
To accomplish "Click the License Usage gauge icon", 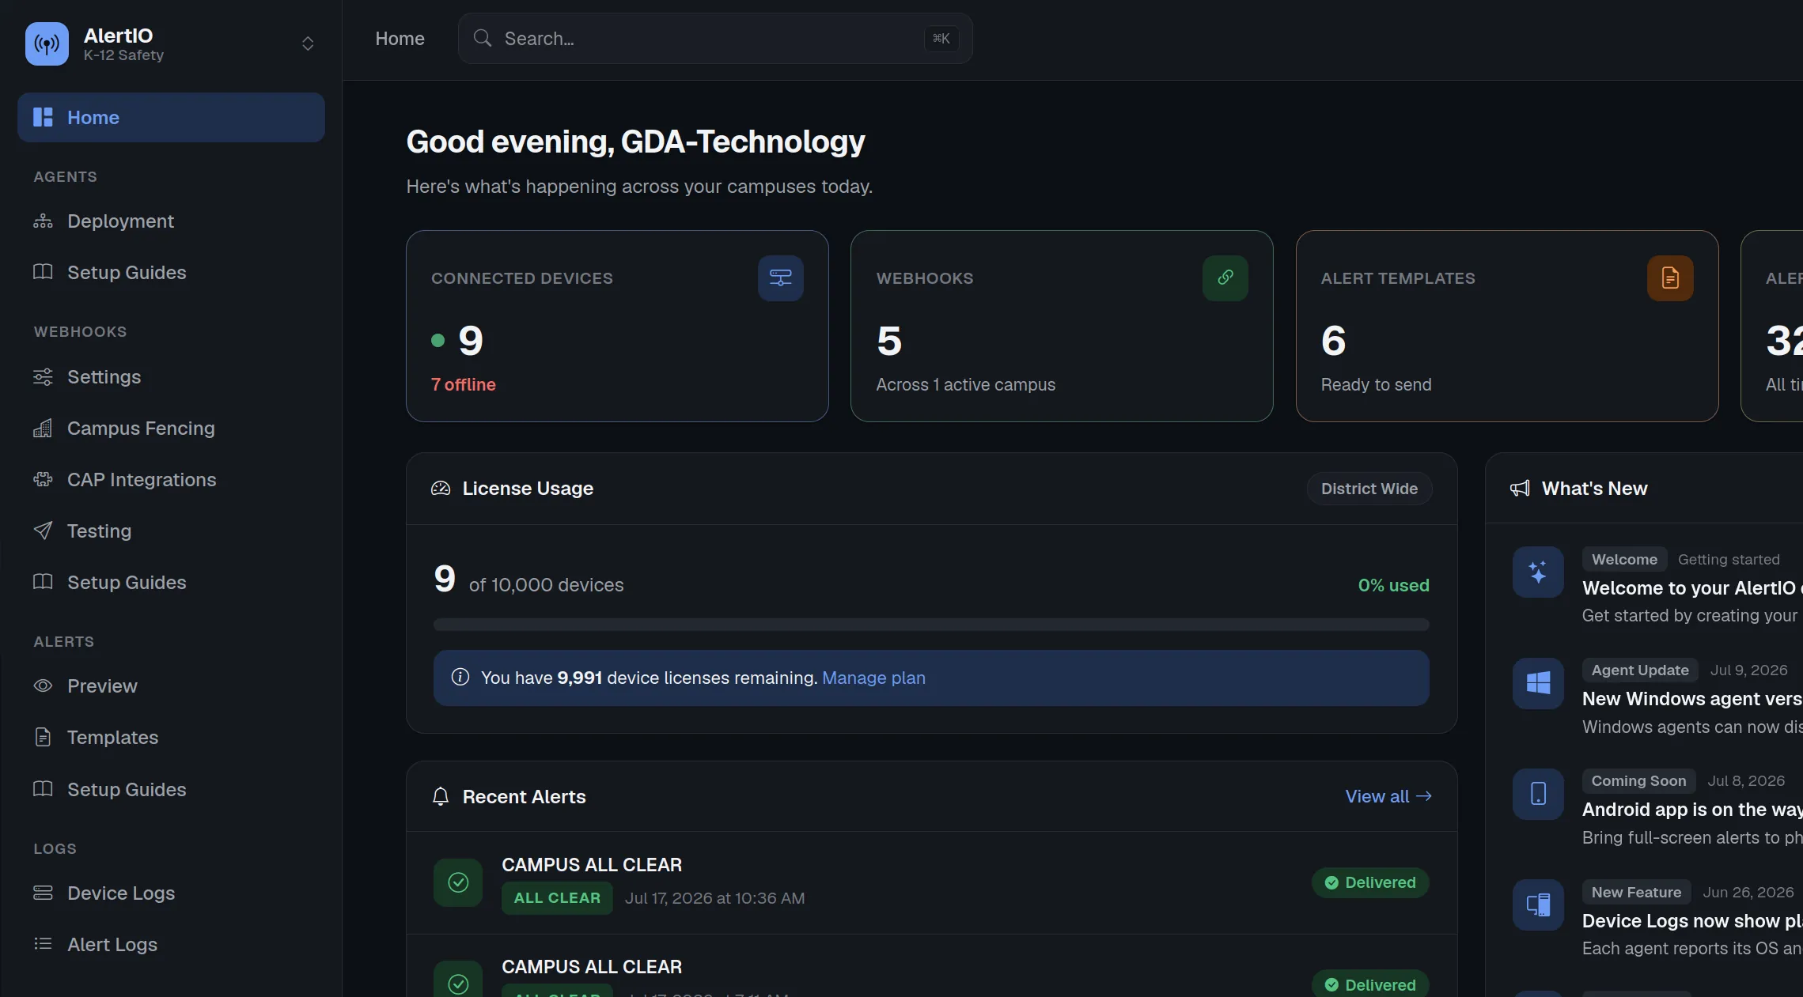I will (441, 489).
